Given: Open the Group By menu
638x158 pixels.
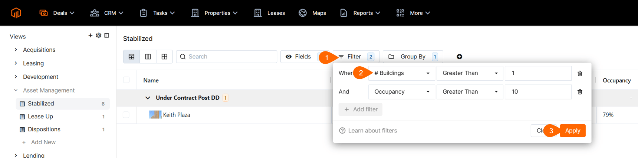Looking at the screenshot, I should (413, 57).
